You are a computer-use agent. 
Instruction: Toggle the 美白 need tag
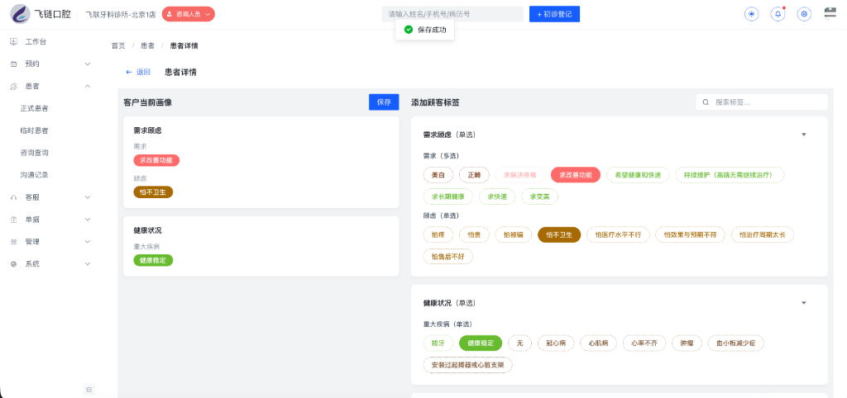438,175
